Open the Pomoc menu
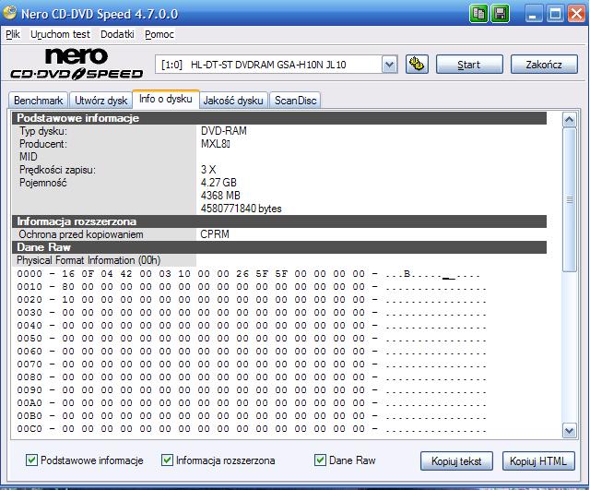The height and width of the screenshot is (490, 590). click(x=159, y=34)
